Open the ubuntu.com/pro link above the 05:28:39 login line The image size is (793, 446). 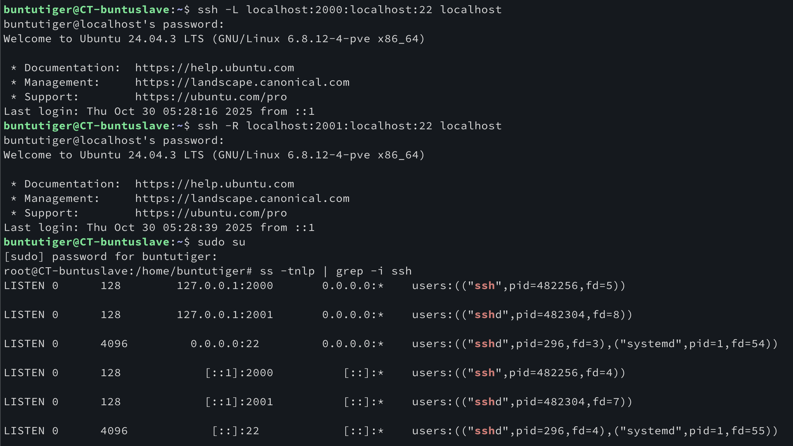[x=211, y=213]
